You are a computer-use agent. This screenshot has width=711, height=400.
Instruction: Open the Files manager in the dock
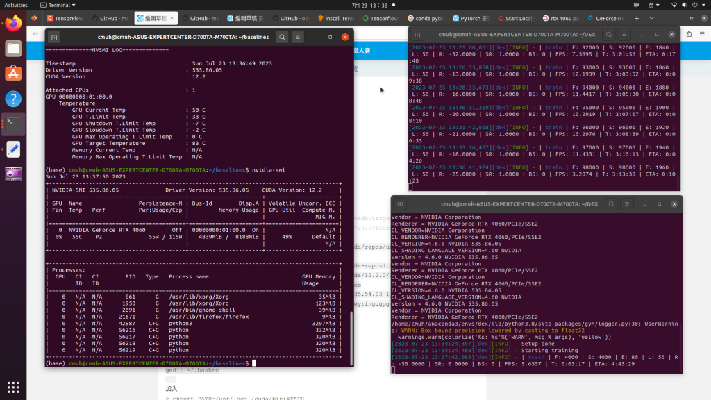point(13,49)
